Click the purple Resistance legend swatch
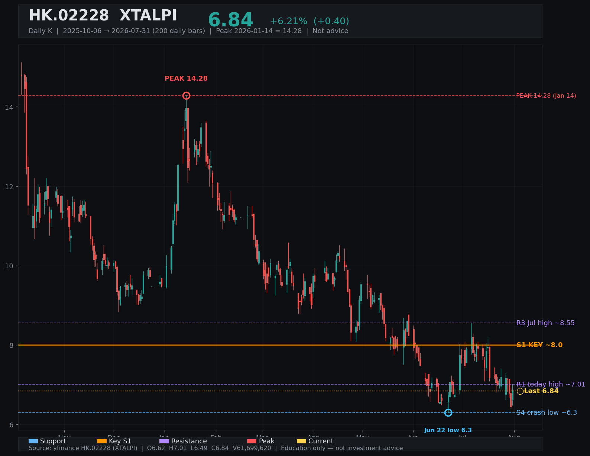Viewport: 590px width, 456px height. pyautogui.click(x=164, y=441)
